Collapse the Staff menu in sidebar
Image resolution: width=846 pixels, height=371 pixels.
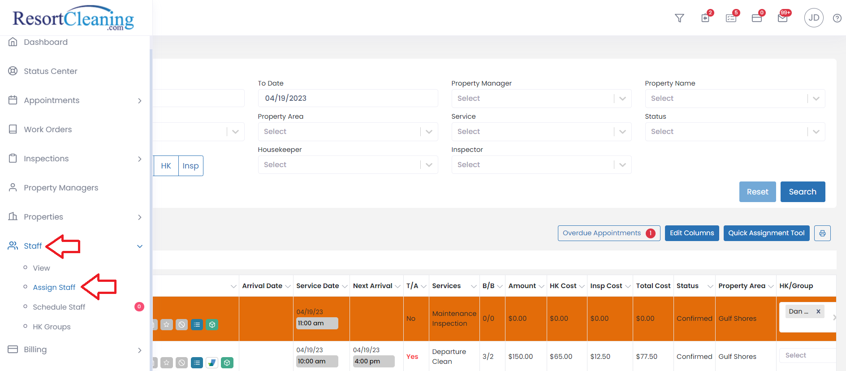[x=139, y=246]
